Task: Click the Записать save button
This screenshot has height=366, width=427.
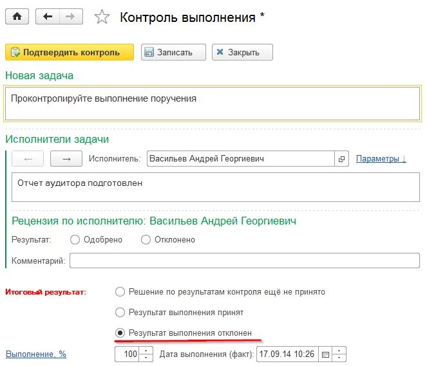Action: pyautogui.click(x=173, y=53)
